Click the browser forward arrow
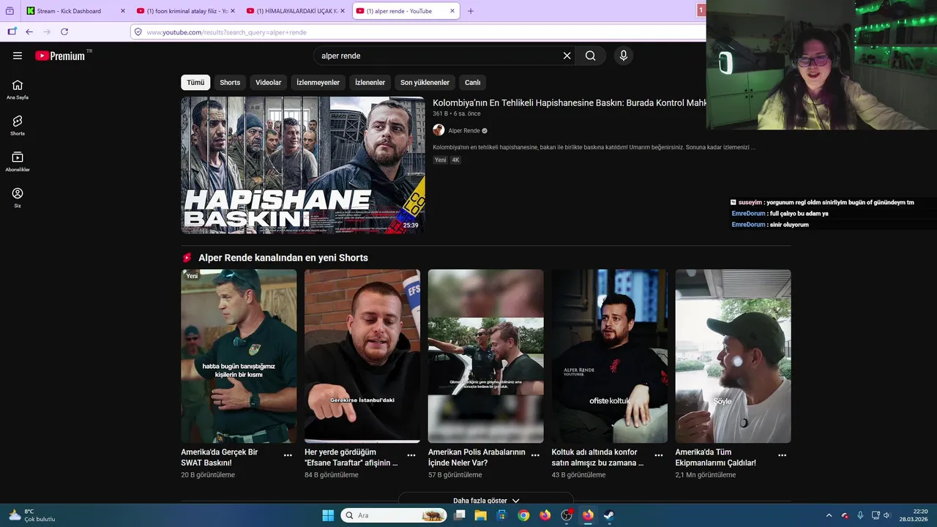This screenshot has height=527, width=937. 47,31
